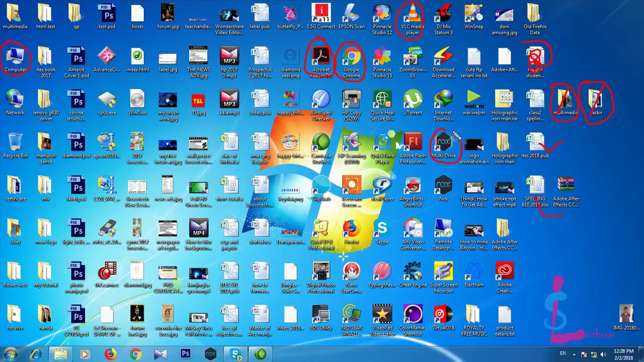Launch Nox Multi-Drive shortcut
644x362 pixels.
click(x=443, y=146)
